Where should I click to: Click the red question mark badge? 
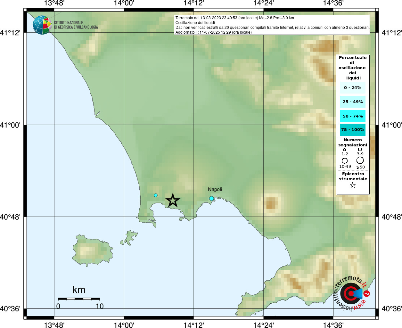coord(367,293)
